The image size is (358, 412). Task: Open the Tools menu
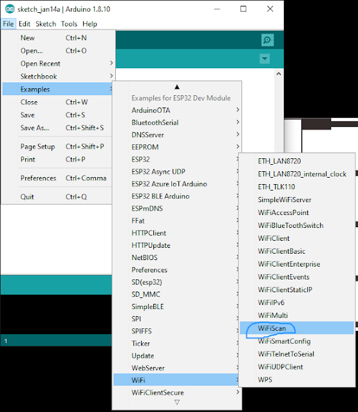click(x=69, y=24)
